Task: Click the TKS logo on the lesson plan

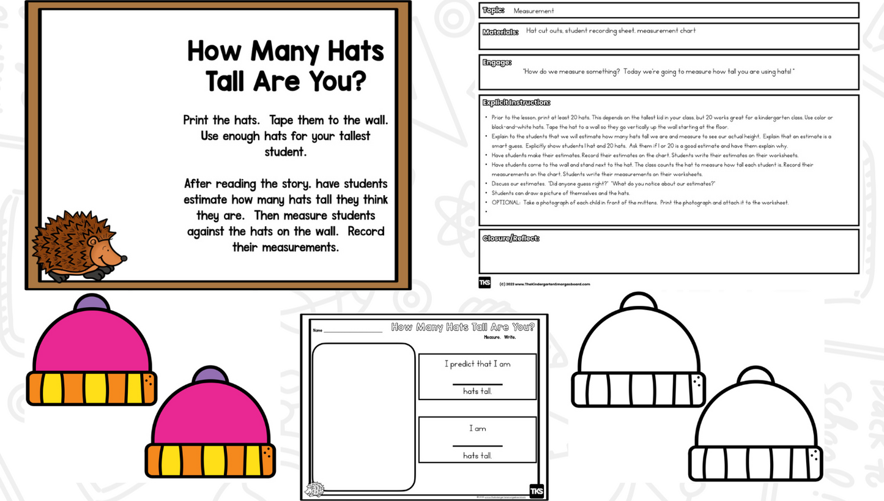Action: [x=485, y=283]
